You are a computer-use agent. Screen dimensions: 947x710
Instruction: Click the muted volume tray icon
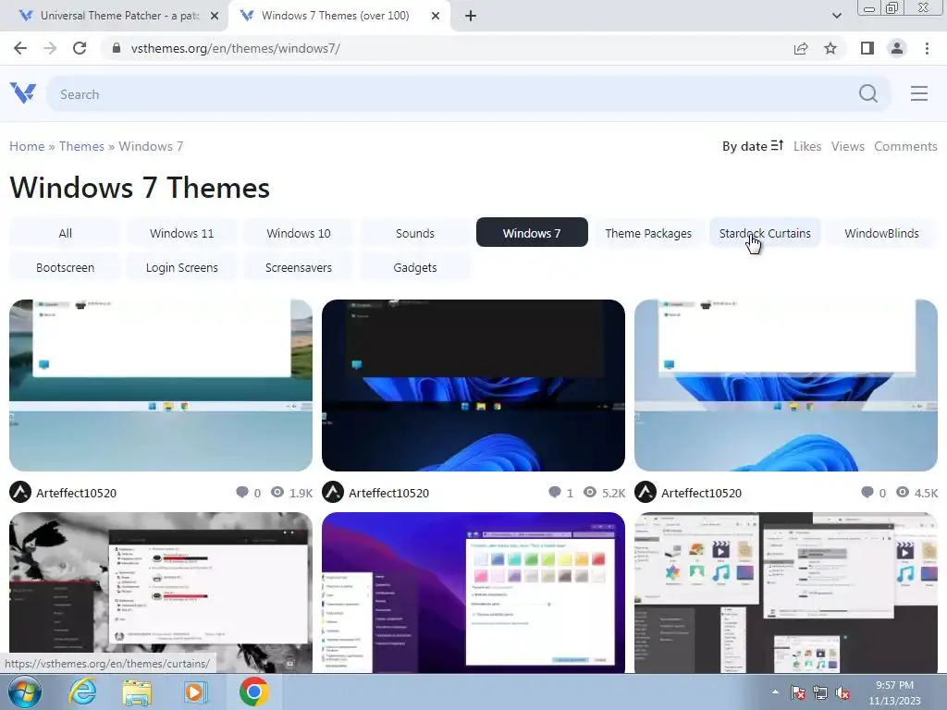[842, 692]
